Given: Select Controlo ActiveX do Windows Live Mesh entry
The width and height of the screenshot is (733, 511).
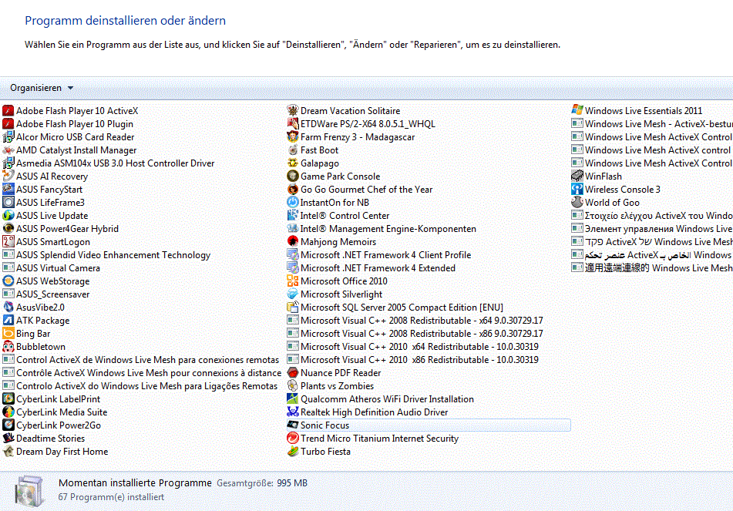Looking at the screenshot, I should [x=140, y=385].
